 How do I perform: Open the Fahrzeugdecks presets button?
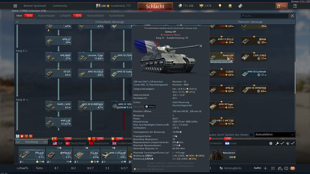tap(231, 168)
